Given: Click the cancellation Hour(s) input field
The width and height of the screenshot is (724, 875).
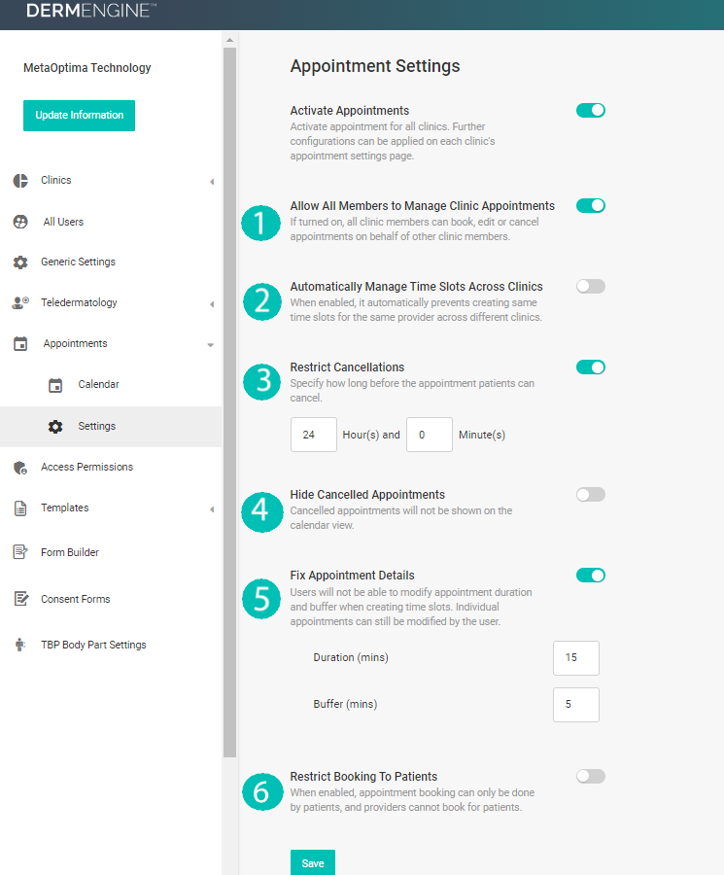Looking at the screenshot, I should pos(314,435).
